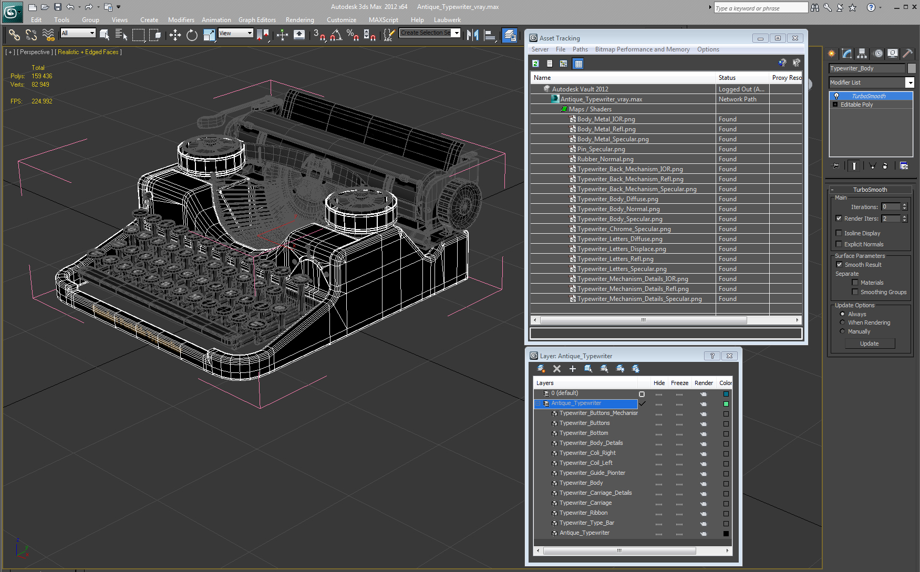
Task: Enable Separate by Smoothing Groups checkbox
Action: coord(855,292)
